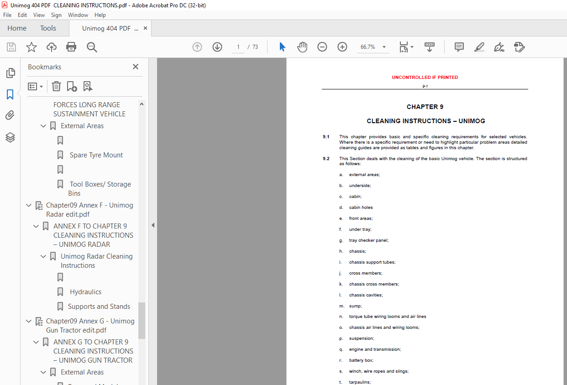Close the Bookmarks panel
567x385 pixels.
click(136, 67)
